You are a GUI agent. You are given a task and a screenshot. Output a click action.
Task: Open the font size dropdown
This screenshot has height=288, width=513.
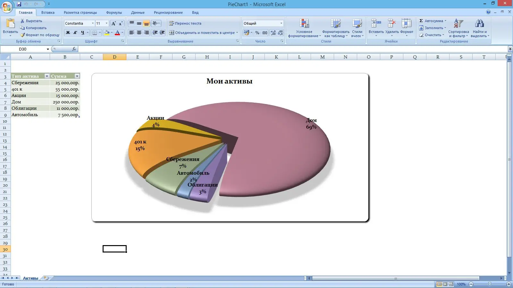click(107, 23)
